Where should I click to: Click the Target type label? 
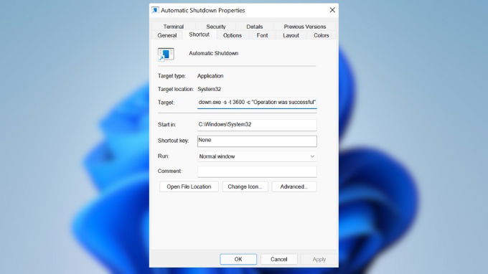172,76
